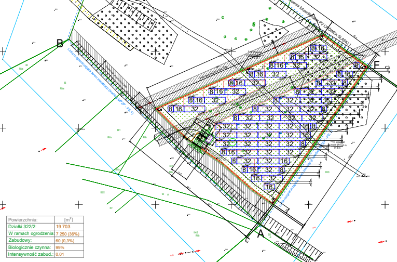Click the red arrow marker at bottom right
This screenshot has height=262, width=397.
[382, 241]
